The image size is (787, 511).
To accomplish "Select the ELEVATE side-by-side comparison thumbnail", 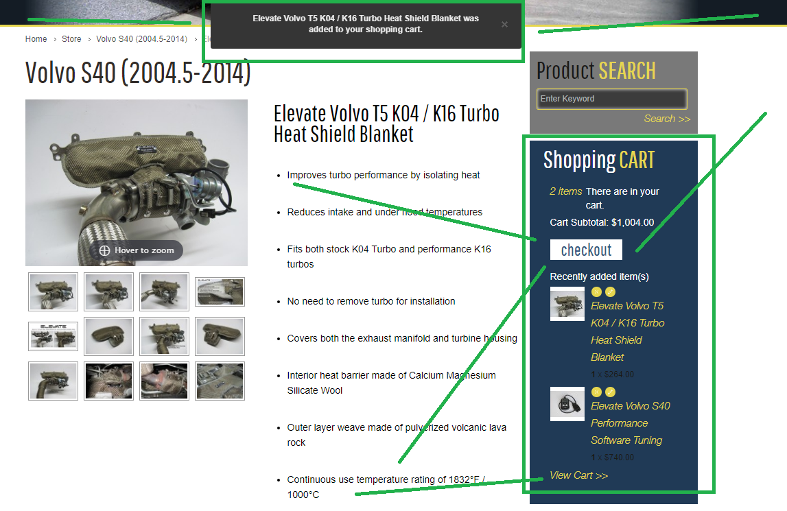I will tap(54, 336).
